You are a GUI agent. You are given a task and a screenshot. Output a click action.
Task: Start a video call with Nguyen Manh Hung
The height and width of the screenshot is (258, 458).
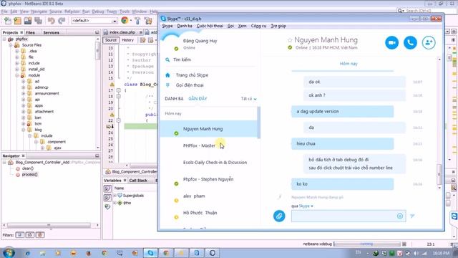(x=391, y=43)
